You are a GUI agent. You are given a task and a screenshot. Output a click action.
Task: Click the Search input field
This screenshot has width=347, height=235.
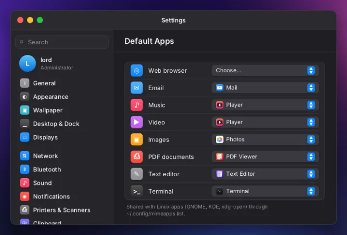click(62, 42)
